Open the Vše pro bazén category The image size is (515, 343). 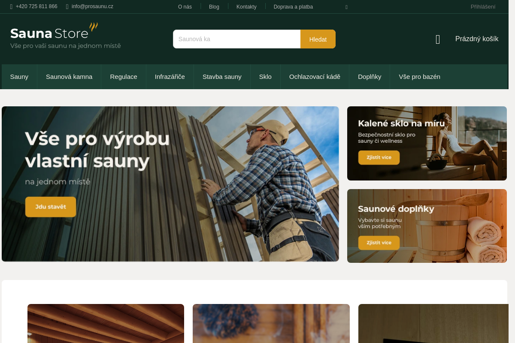click(x=419, y=77)
